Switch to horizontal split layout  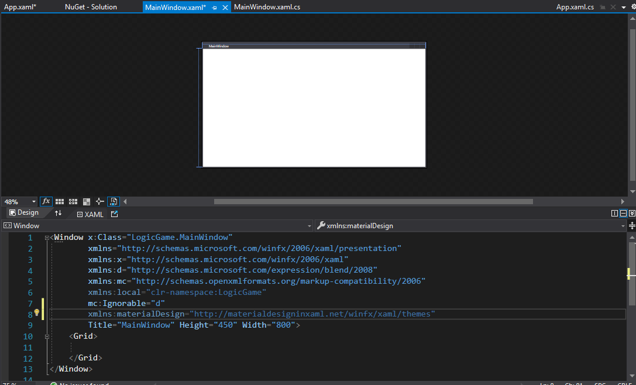click(x=623, y=214)
